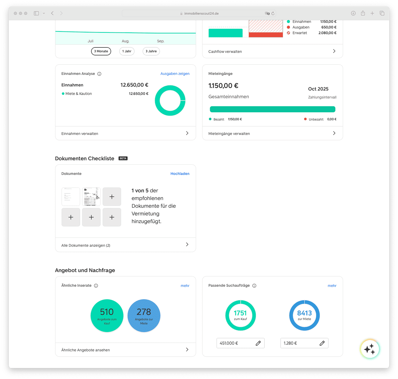
Task: Switch chart range to 1 Jahr
Action: (x=127, y=51)
